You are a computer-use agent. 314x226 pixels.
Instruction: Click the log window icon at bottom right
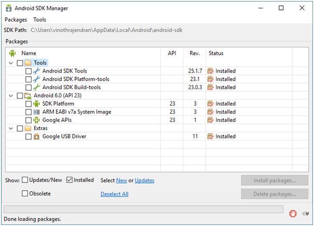tap(306, 213)
